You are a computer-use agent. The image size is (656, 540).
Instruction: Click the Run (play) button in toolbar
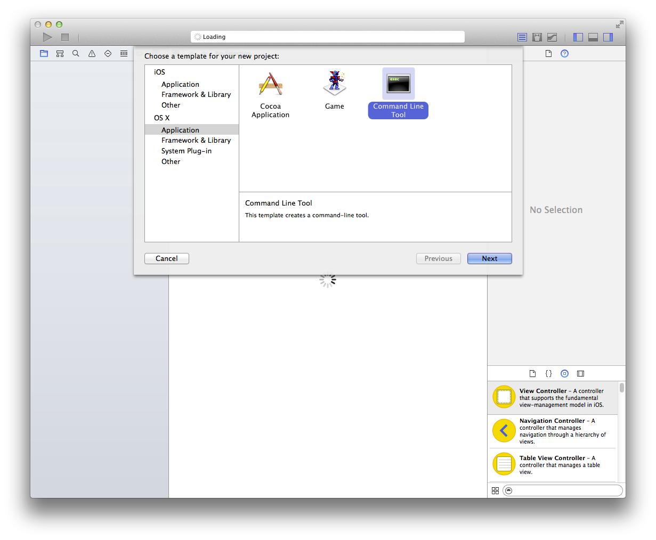[x=47, y=37]
